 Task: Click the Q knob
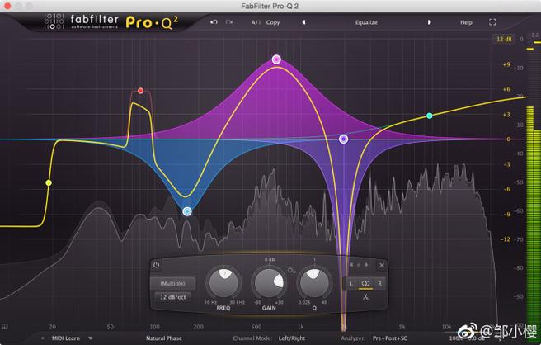tap(314, 282)
